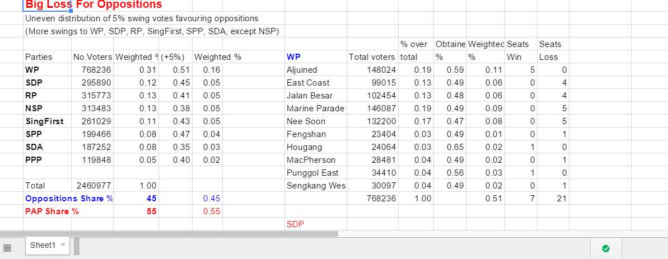
Task: Select the '0.65' Hougang obtained cell
Action: click(450, 147)
